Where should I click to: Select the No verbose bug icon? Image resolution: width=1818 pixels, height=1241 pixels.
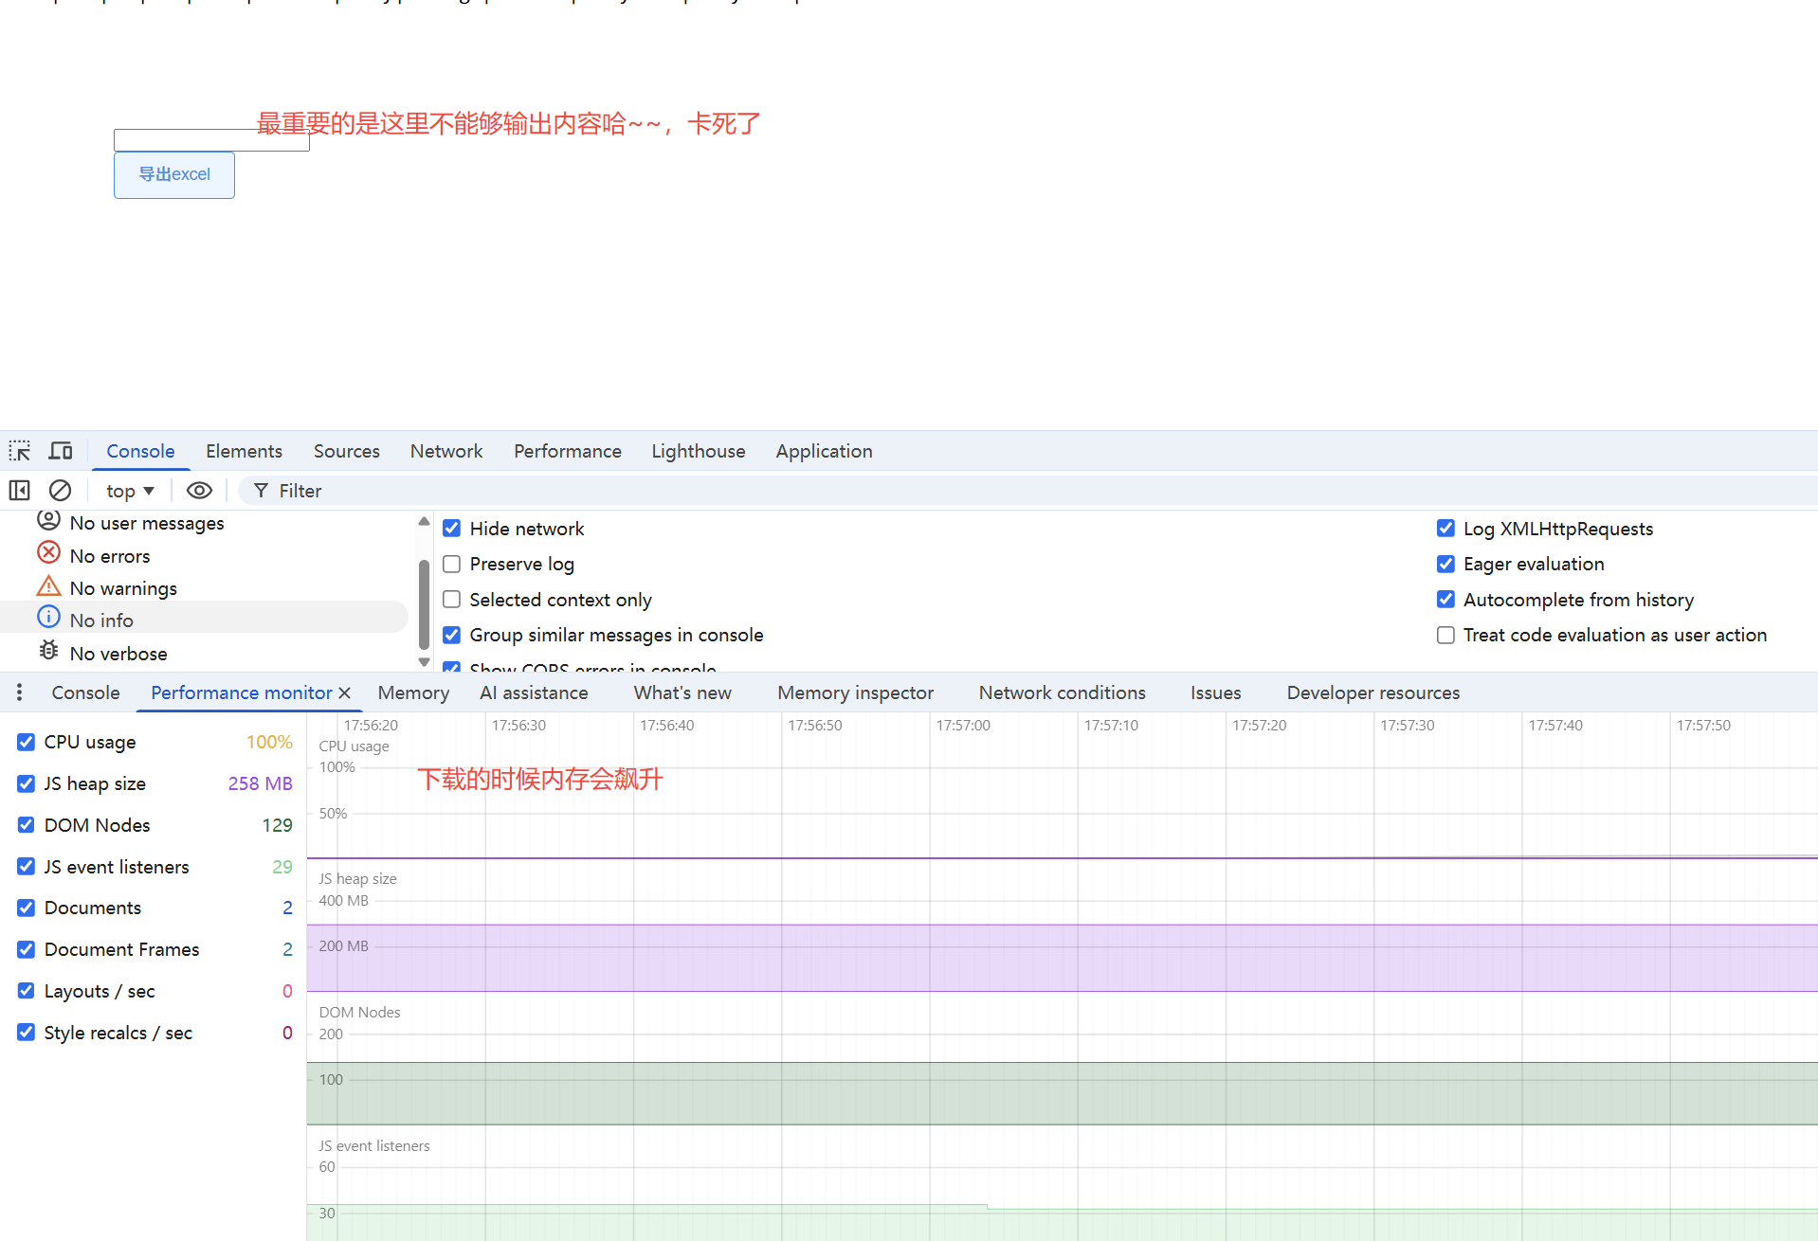48,651
